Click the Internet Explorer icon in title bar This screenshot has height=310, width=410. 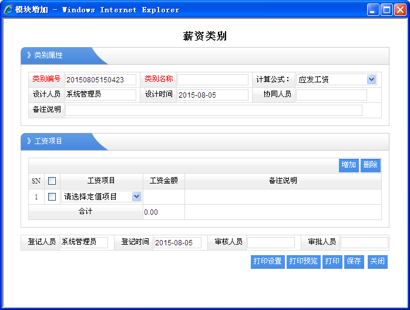(x=8, y=9)
